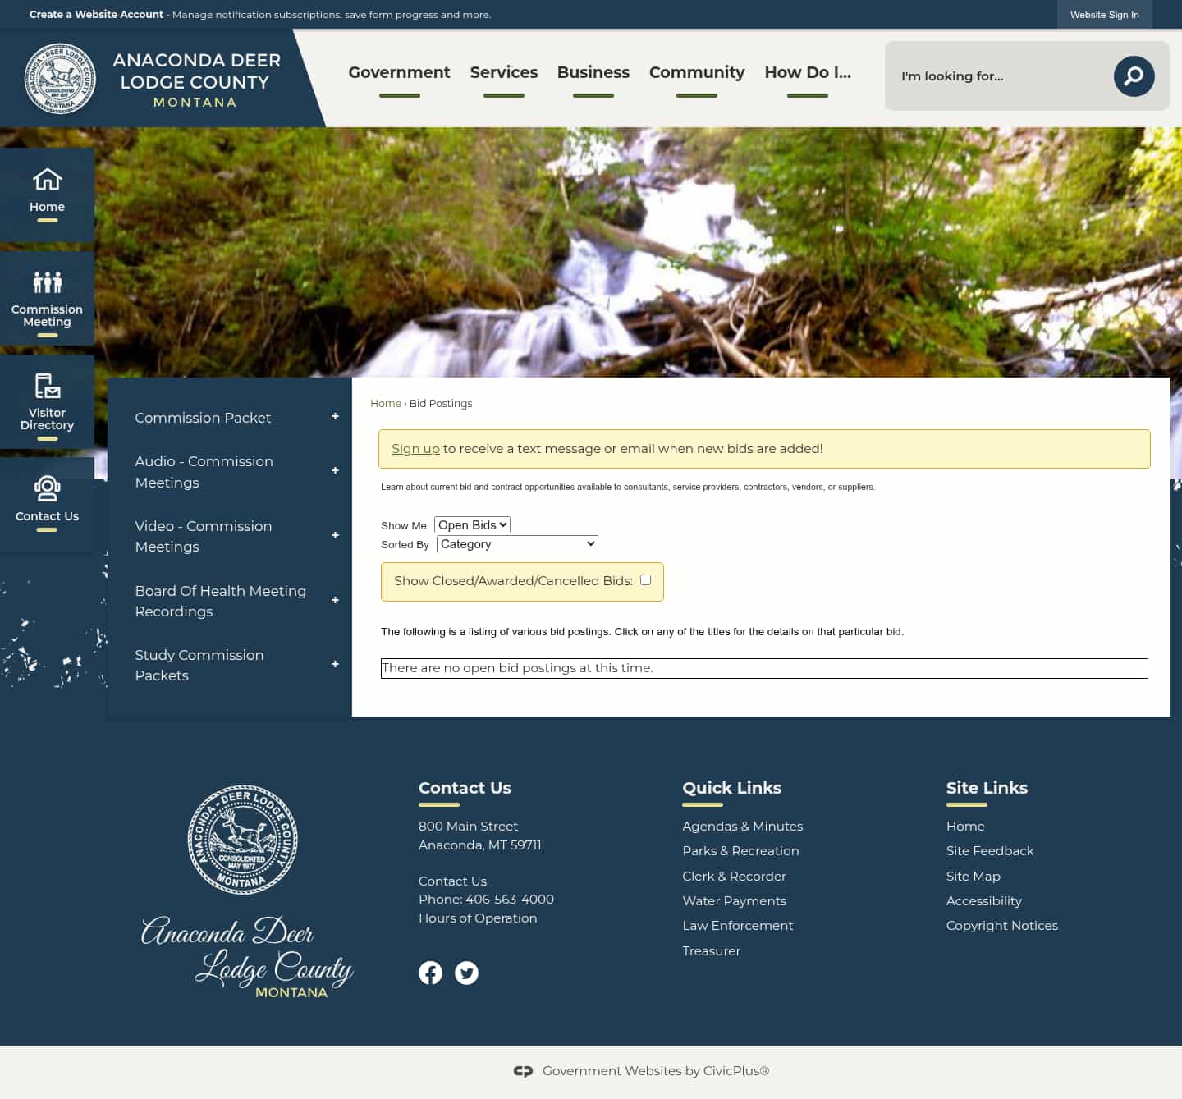Screen dimensions: 1182x1099
Task: Open Copyright Notices link
Action: pos(1001,926)
